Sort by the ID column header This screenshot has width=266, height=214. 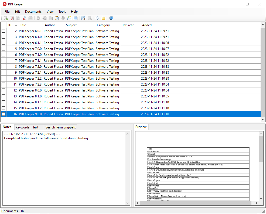tap(12, 25)
